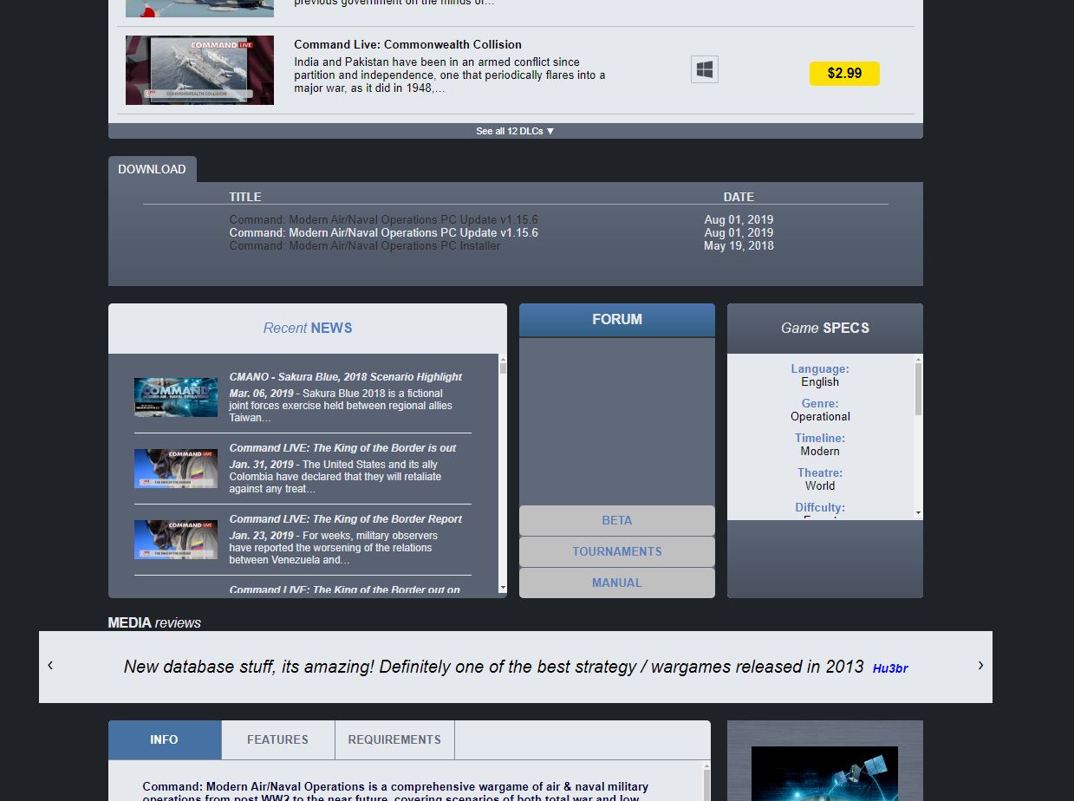Open the FORUM section
This screenshot has width=1074, height=801.
[617, 320]
